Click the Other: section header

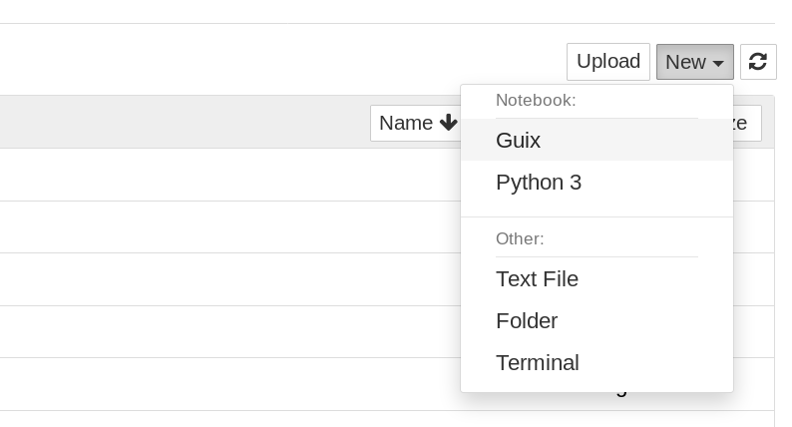pyautogui.click(x=520, y=238)
